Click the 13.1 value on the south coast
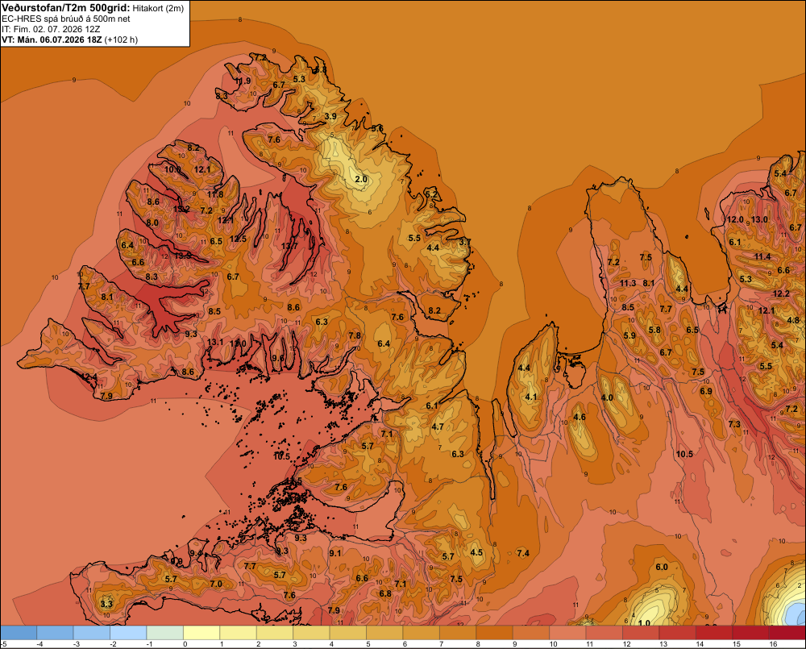The image size is (806, 649). tap(215, 342)
